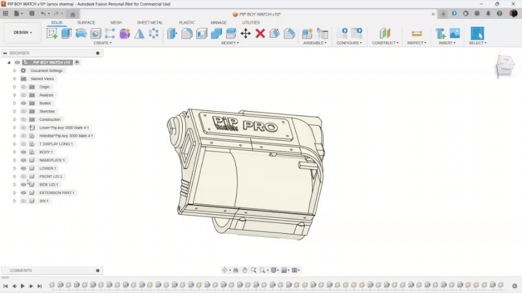Click the Home icon in top bar
The image size is (522, 293).
[x=73, y=14]
